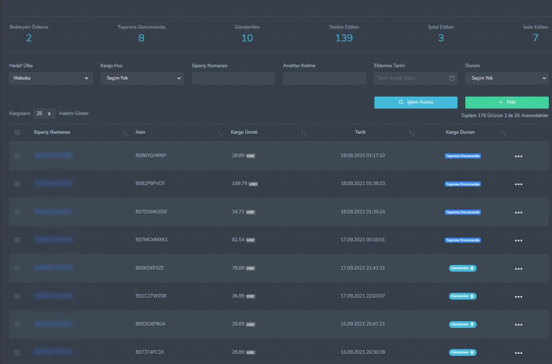
Task: Open the three-dot menu for B082P9PVDT row
Action: (518, 184)
